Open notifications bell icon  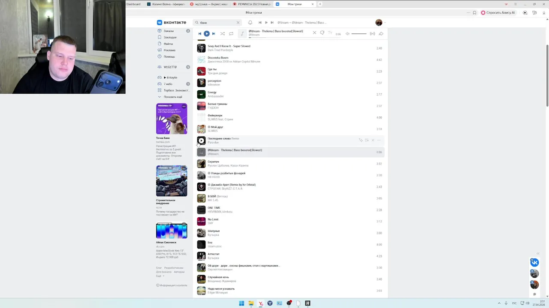coord(250,23)
